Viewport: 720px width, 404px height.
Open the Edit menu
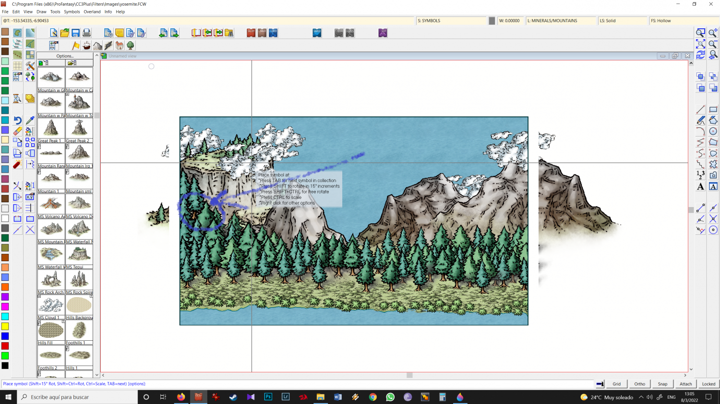pyautogui.click(x=16, y=12)
